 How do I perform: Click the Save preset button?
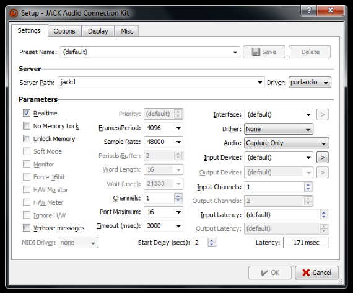click(264, 52)
